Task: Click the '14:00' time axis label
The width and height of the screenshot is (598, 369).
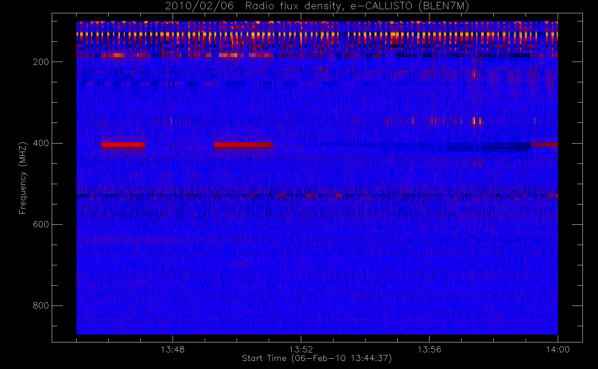Action: pos(558,349)
